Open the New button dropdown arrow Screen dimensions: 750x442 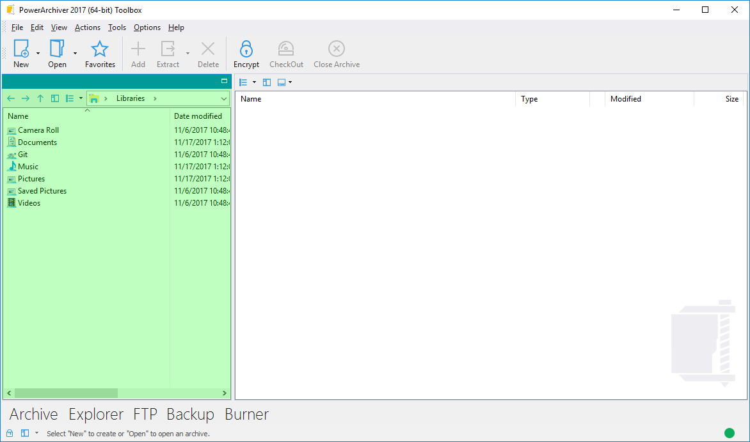(x=38, y=54)
